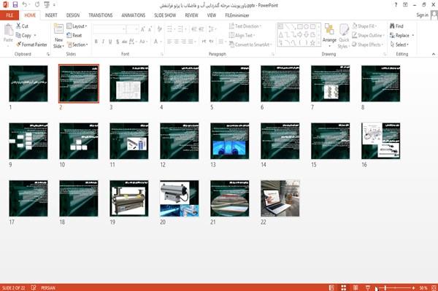The width and height of the screenshot is (438, 291).
Task: Open font name combo box
Action: click(x=109, y=29)
